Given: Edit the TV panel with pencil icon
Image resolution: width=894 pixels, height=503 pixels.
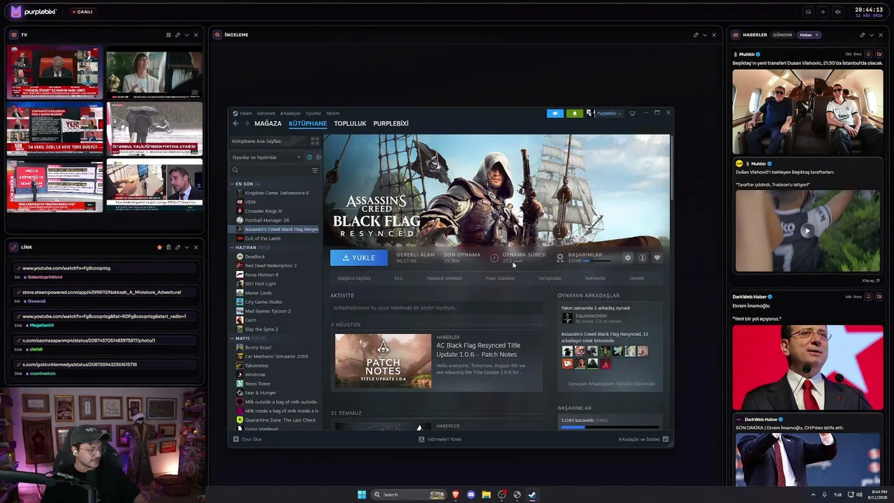Looking at the screenshot, I should coord(177,35).
